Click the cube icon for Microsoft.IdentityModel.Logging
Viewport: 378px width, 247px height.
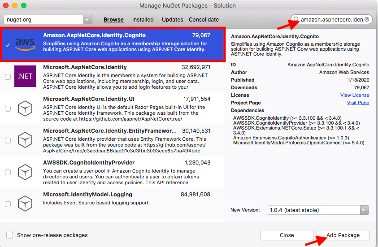[x=25, y=204]
